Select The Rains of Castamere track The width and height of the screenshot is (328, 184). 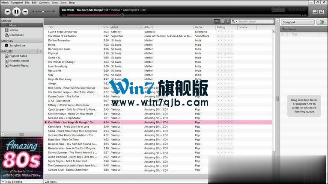(x=63, y=36)
